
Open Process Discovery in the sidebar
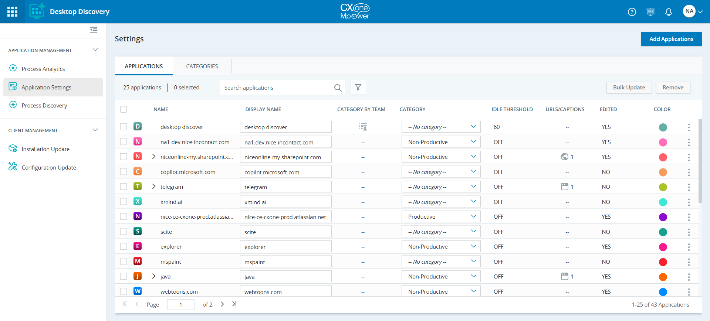(44, 106)
